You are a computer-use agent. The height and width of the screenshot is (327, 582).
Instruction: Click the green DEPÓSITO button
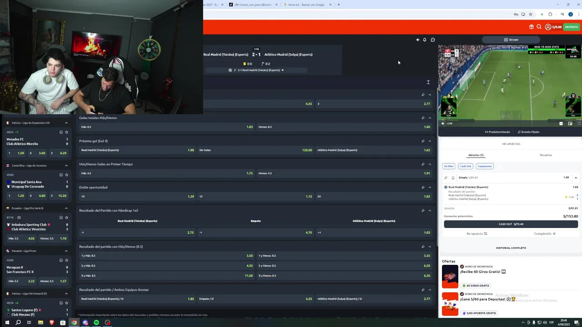click(572, 27)
